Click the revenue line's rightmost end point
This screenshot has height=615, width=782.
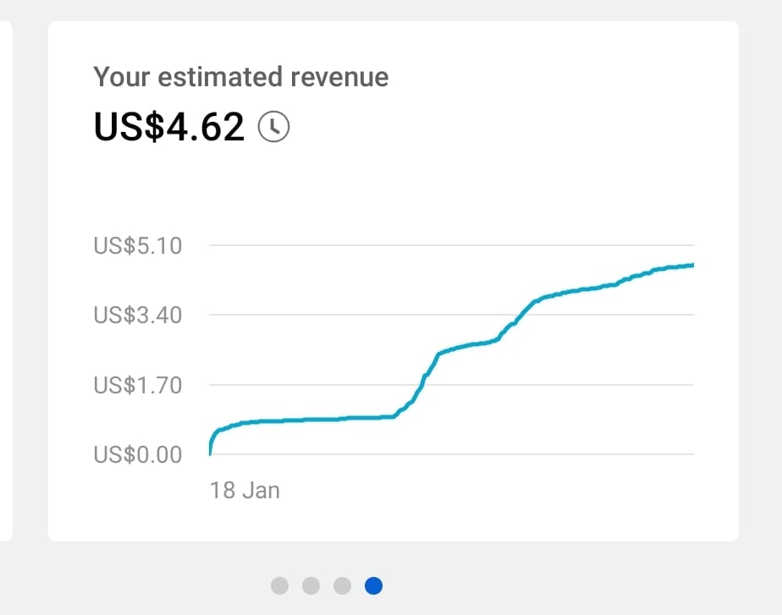(692, 265)
